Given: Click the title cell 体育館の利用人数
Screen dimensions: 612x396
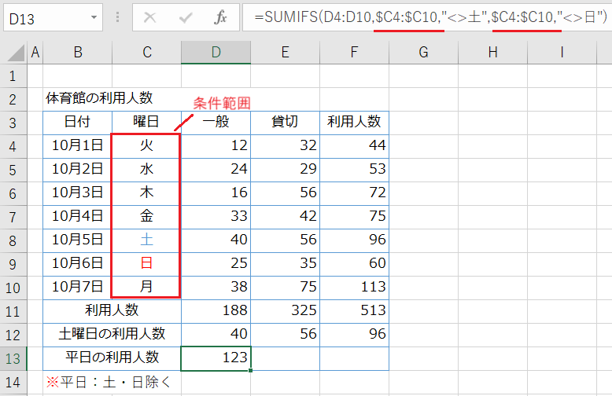Looking at the screenshot, I should coord(99,98).
